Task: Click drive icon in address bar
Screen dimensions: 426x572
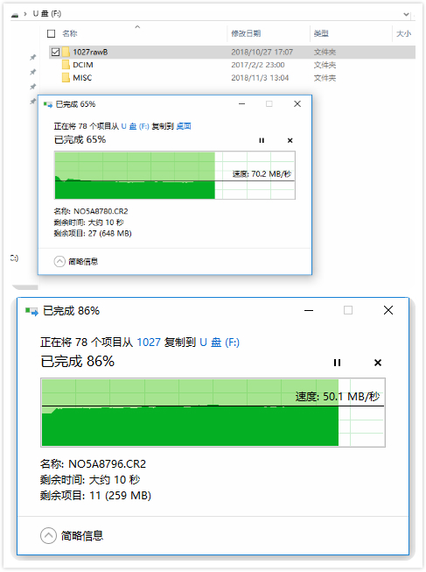Action: [15, 15]
